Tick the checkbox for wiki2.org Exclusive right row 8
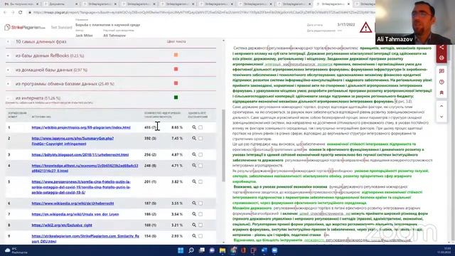 click(x=200, y=225)
